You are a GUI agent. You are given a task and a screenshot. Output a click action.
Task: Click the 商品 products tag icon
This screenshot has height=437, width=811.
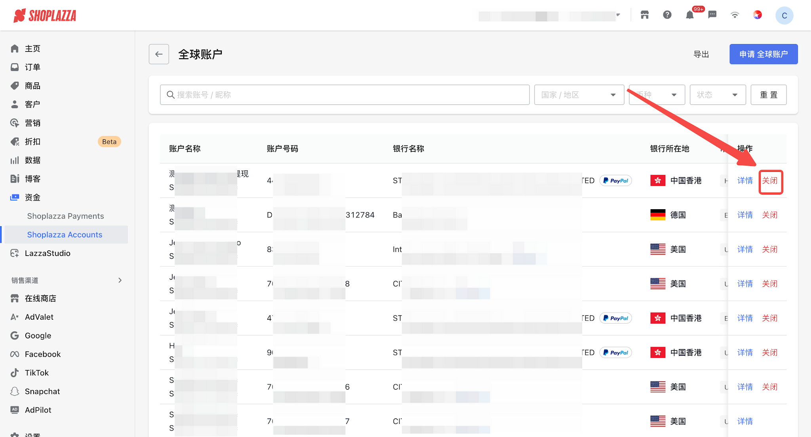coord(15,86)
